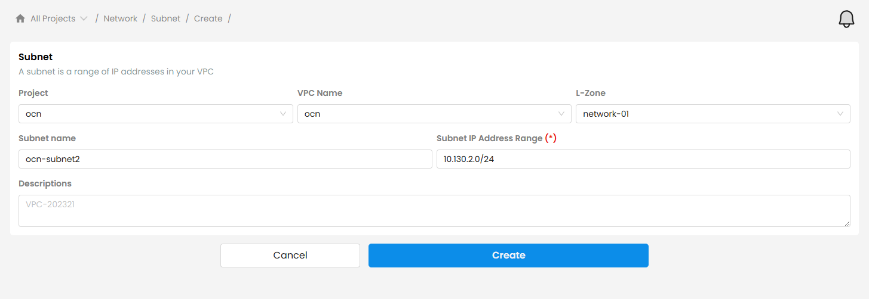Image resolution: width=869 pixels, height=299 pixels.
Task: Click the Subnet form heading
Action: (36, 57)
